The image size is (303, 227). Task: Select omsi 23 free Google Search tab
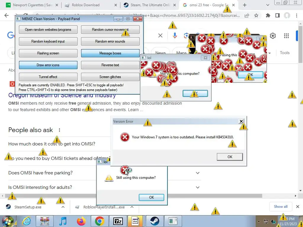(x=209, y=5)
